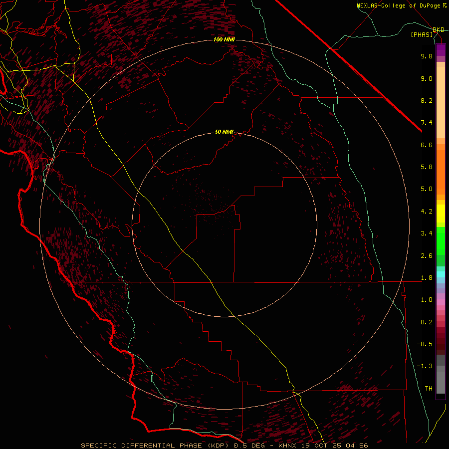The height and width of the screenshot is (449, 449).
Task: Choose the 0.2 scale value
Action: (x=427, y=322)
